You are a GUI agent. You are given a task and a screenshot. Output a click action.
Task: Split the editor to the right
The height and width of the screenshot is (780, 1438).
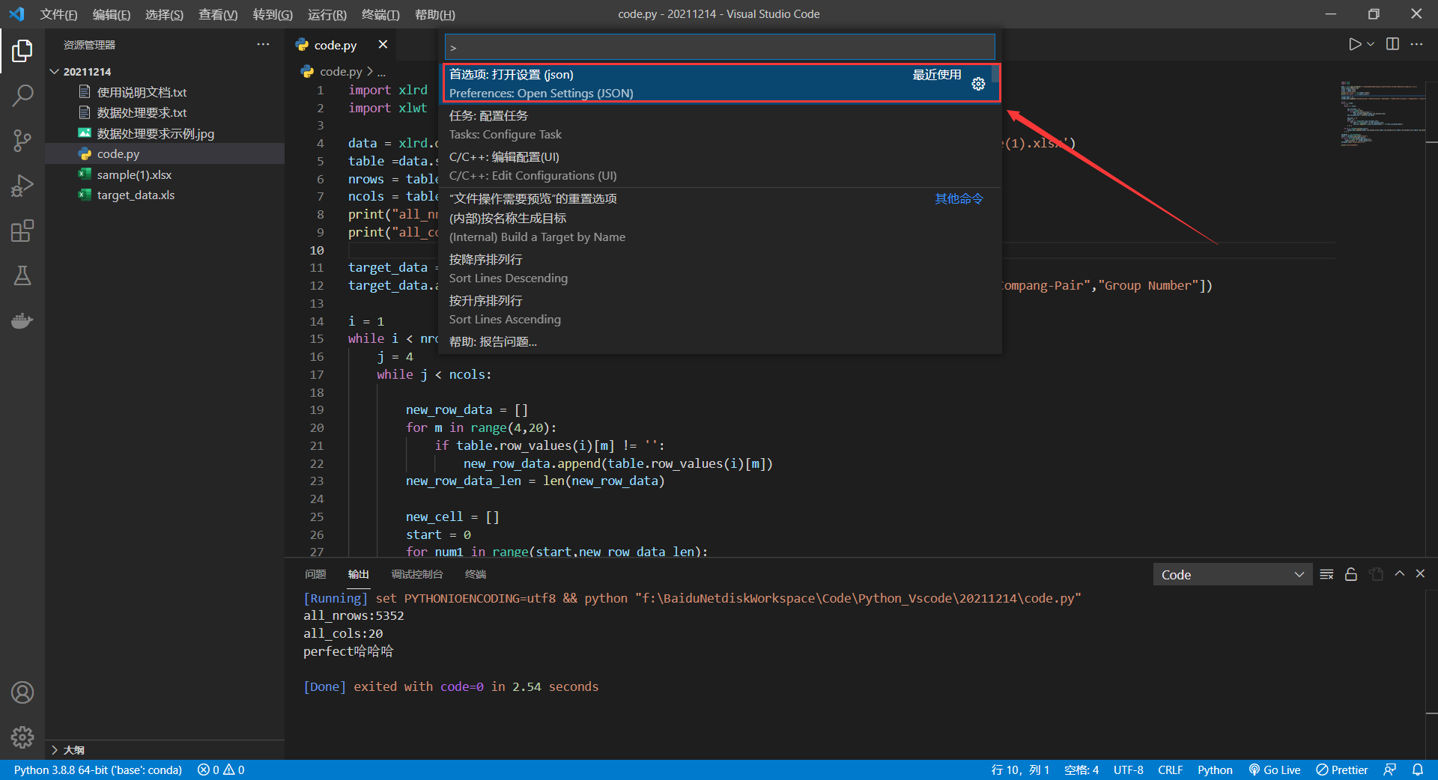[x=1392, y=44]
